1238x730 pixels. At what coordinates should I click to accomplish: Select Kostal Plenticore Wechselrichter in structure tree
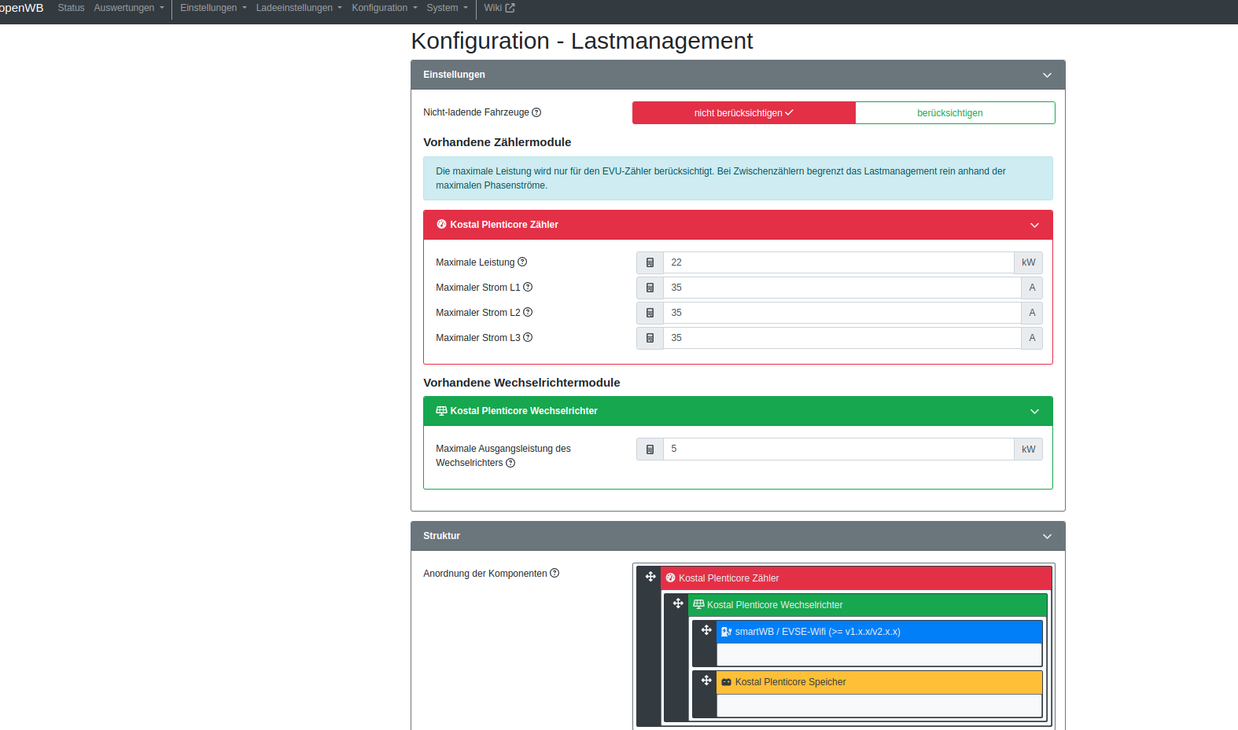(x=868, y=605)
